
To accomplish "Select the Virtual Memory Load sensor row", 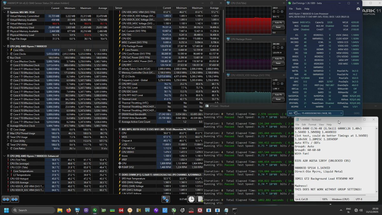I will point(57,24).
